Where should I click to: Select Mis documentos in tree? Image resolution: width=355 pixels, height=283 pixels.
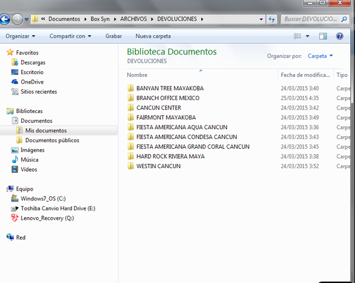46,130
